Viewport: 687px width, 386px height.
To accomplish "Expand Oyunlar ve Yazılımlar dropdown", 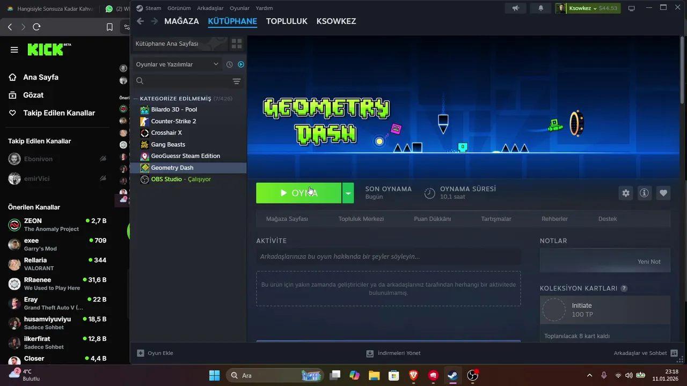I will (x=178, y=64).
